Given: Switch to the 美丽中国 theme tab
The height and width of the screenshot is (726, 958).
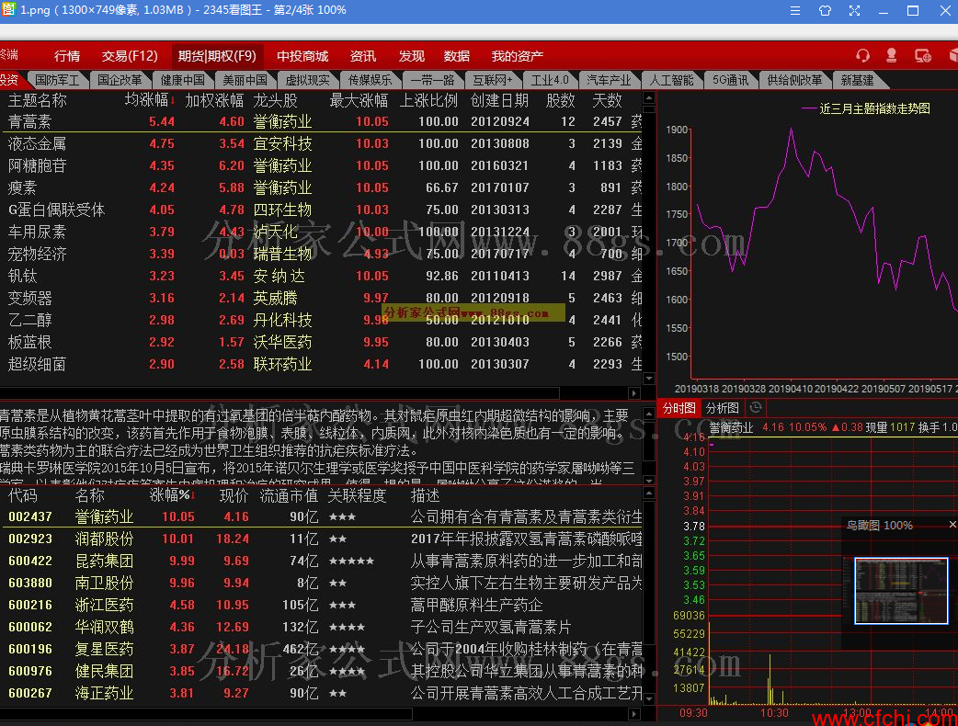Looking at the screenshot, I should [245, 80].
